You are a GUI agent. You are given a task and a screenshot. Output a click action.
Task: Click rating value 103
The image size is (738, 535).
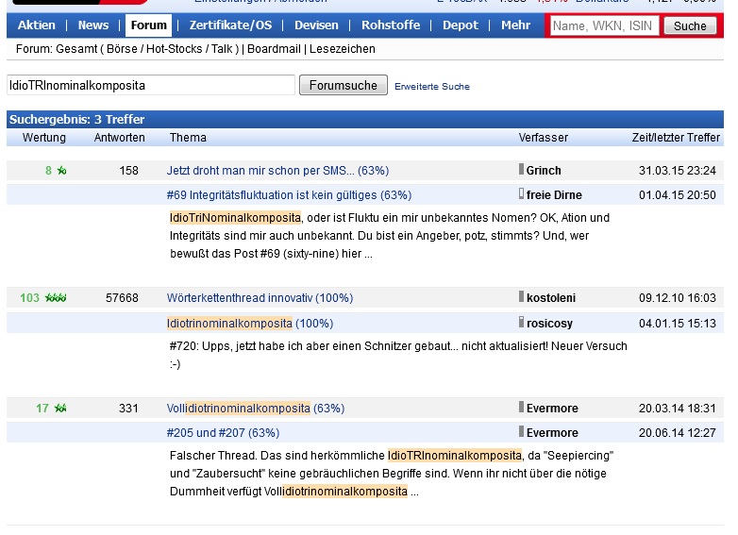[x=29, y=298]
